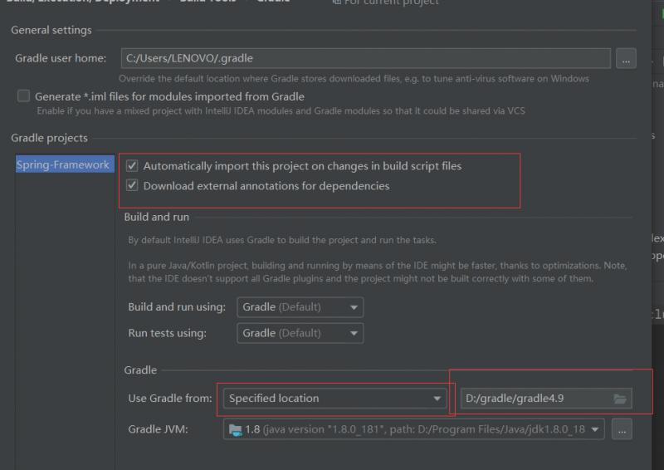Select the Spring-Framework project in the list
Viewport: 664px width, 470px height.
point(65,164)
